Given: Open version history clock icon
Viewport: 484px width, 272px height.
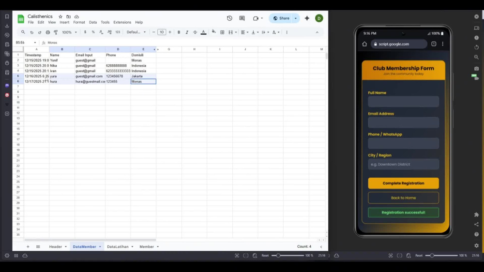Looking at the screenshot, I should coord(229,18).
